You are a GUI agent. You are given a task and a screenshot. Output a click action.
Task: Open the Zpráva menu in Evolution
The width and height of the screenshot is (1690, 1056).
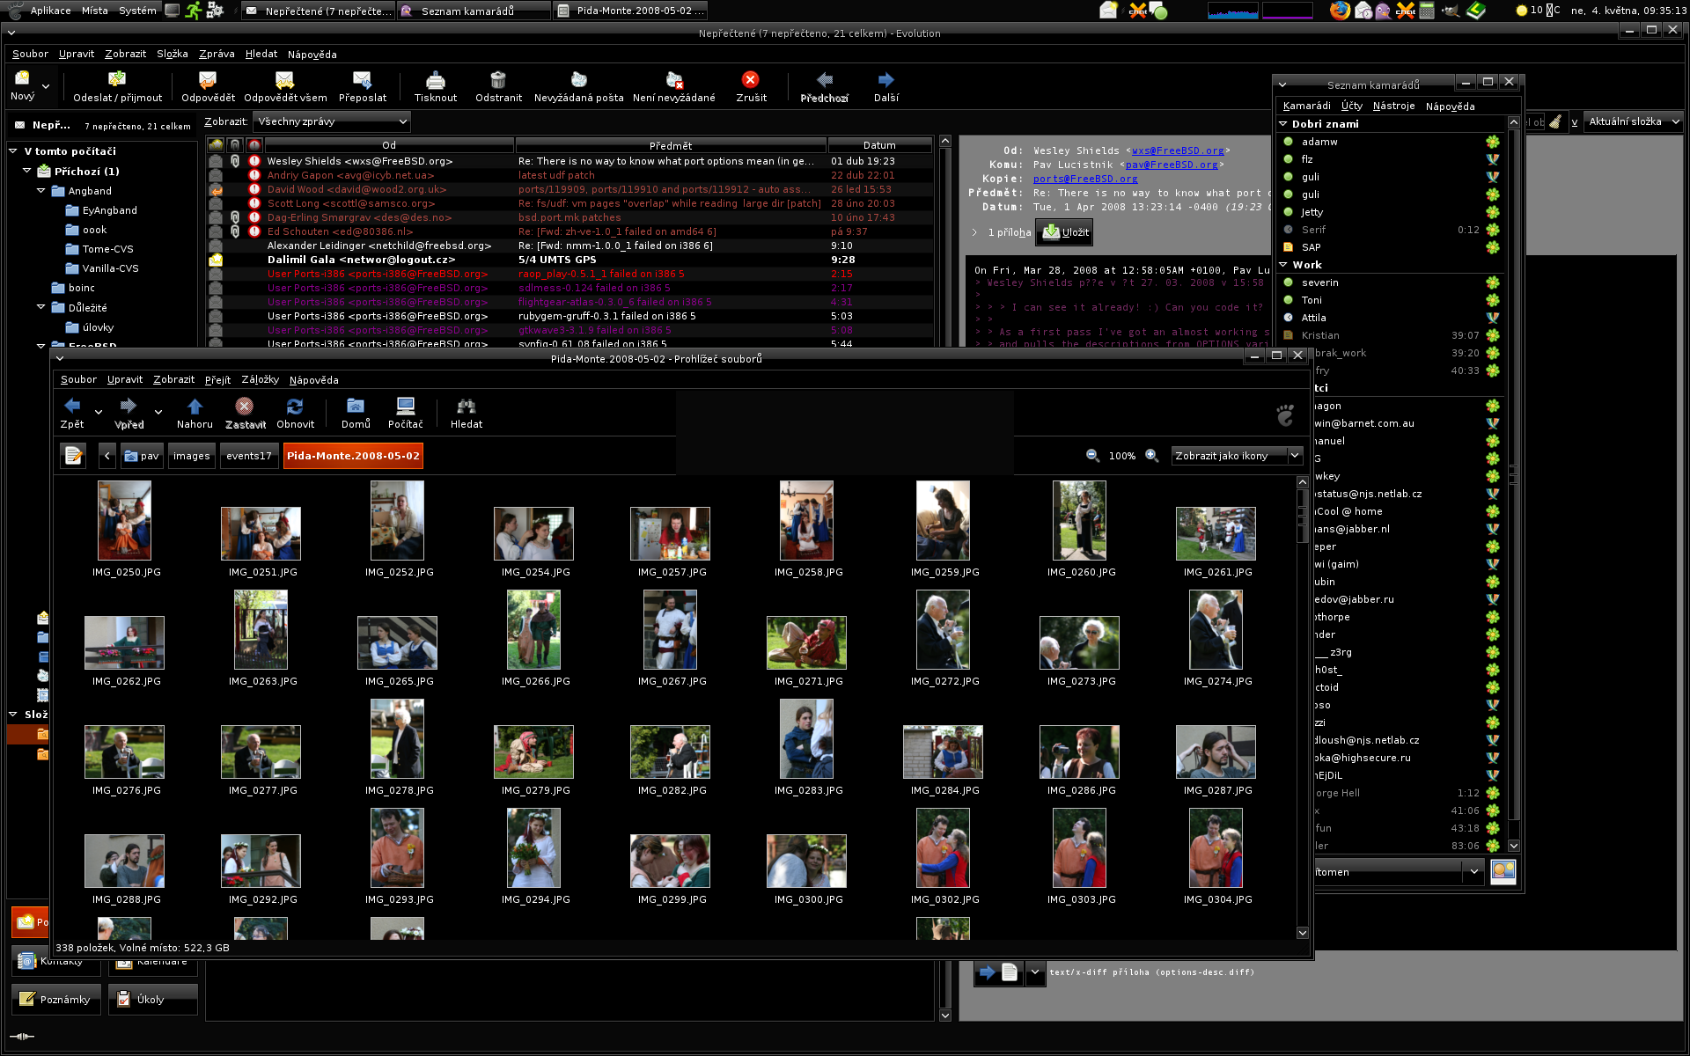click(217, 55)
